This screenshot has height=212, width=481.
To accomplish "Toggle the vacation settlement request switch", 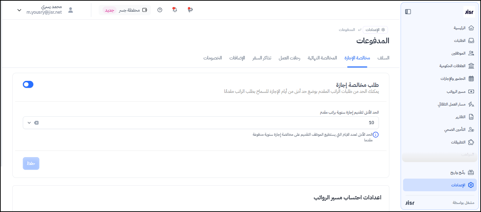I will 28,84.
